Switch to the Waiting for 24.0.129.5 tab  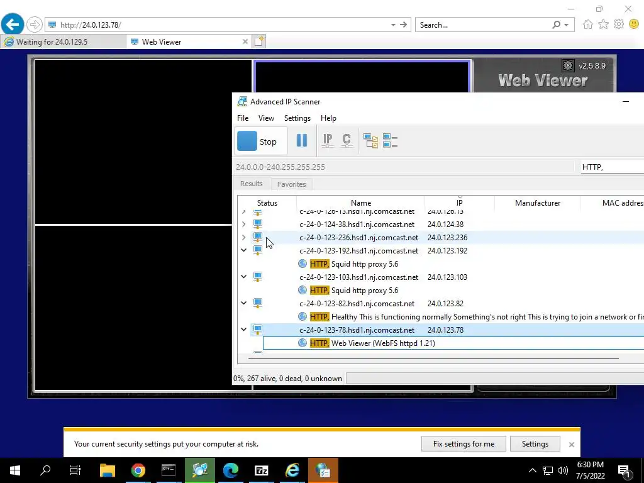coord(63,42)
